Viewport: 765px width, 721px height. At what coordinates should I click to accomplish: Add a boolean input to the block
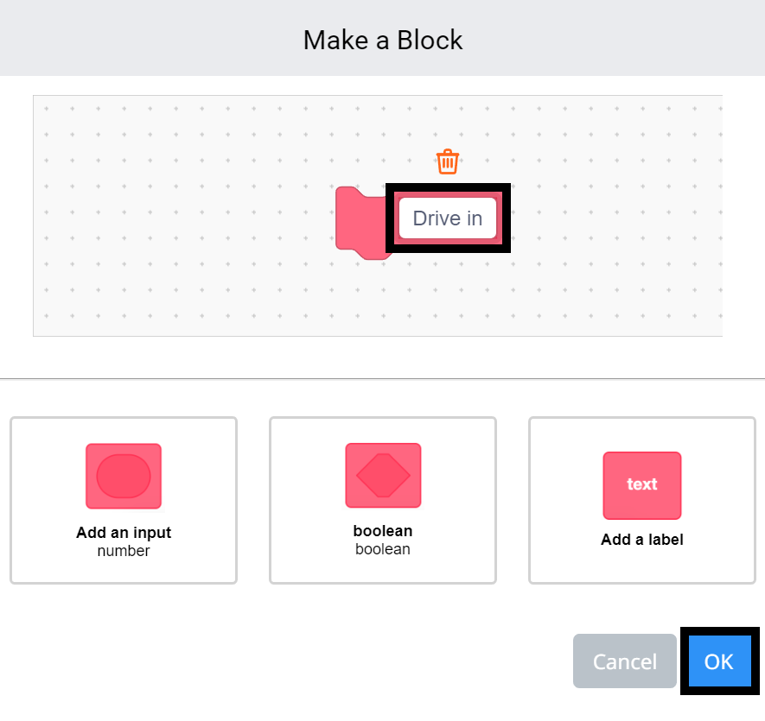[x=382, y=500]
